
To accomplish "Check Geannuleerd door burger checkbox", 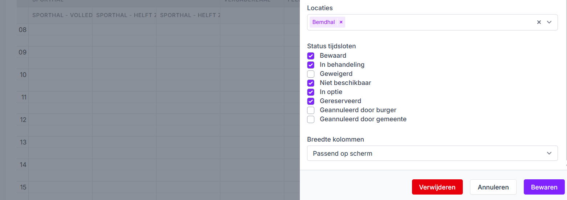I will point(311,110).
